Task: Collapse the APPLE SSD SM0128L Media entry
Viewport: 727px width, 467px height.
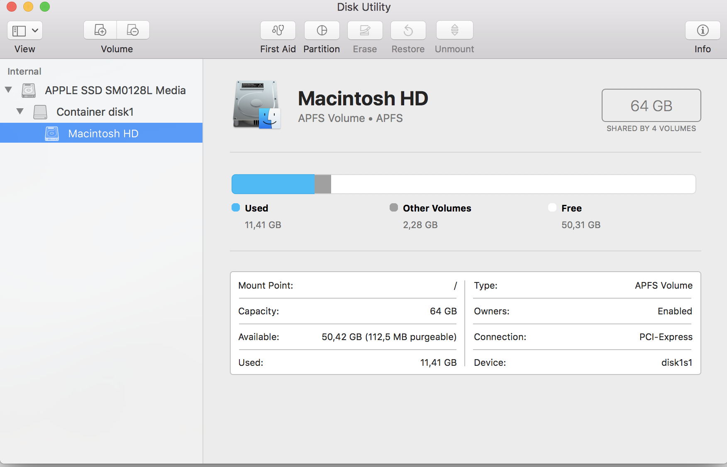Action: [x=8, y=90]
